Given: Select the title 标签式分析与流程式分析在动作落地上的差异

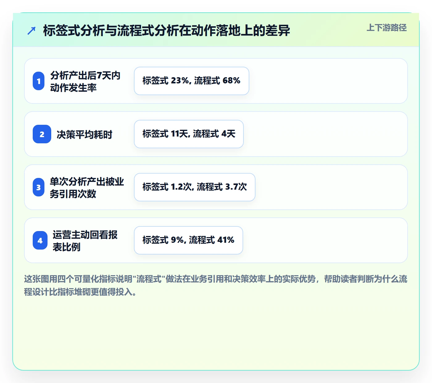Looking at the screenshot, I should pos(166,31).
